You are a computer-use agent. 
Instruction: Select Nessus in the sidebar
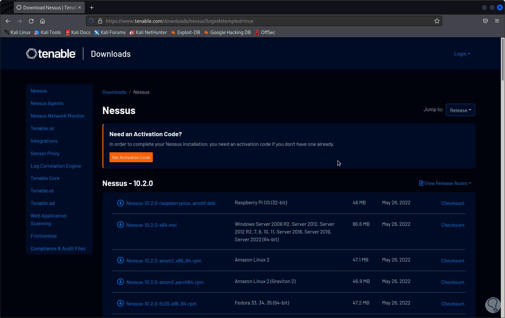coord(39,91)
